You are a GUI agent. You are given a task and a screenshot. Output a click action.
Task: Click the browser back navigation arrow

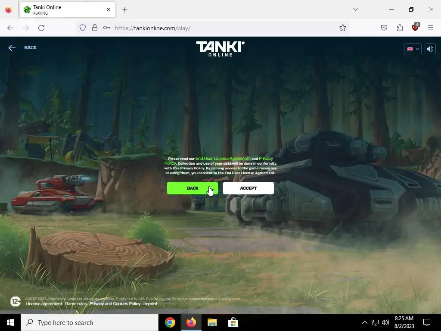10,28
